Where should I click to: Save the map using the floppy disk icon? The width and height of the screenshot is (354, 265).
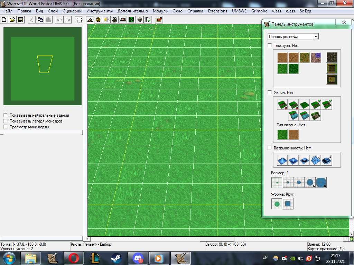point(21,20)
